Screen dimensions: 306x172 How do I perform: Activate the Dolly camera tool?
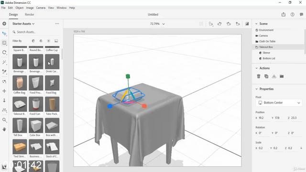point(4,100)
